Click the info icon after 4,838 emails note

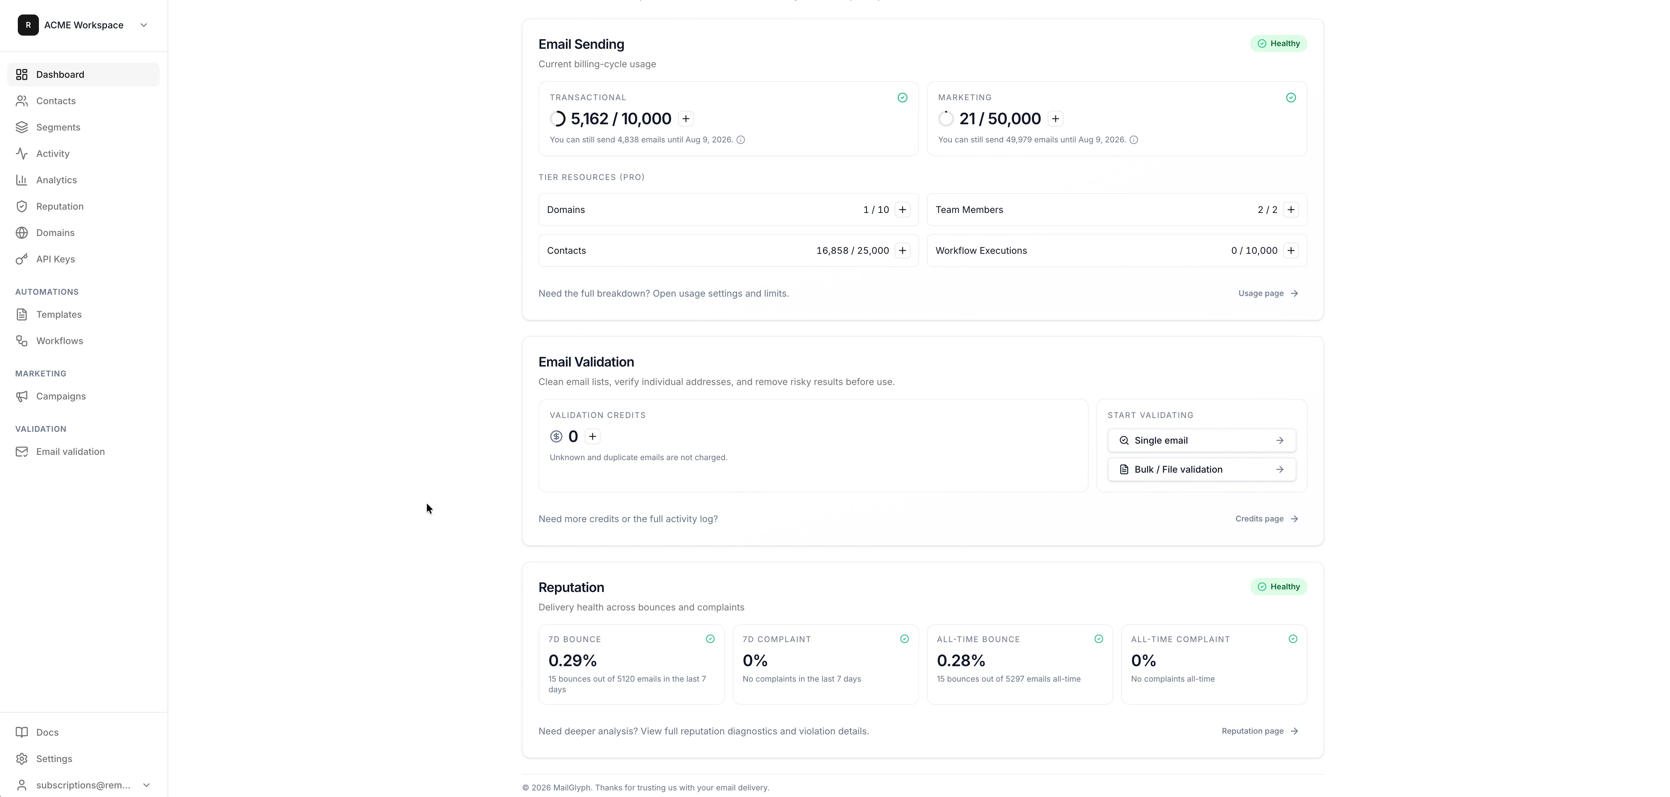click(x=740, y=140)
